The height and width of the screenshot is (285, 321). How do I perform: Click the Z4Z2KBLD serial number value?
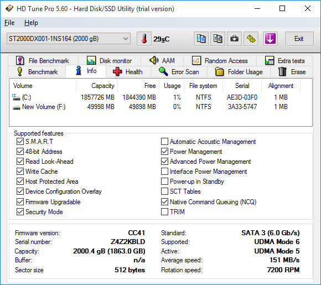click(128, 242)
